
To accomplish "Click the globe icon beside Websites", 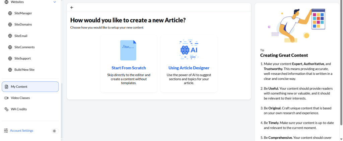I will [x=6, y=2].
